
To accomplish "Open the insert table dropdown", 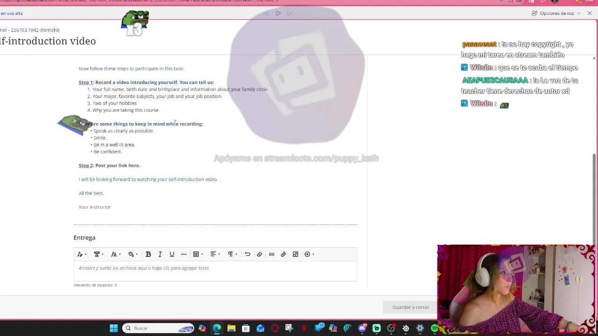I will (x=198, y=254).
